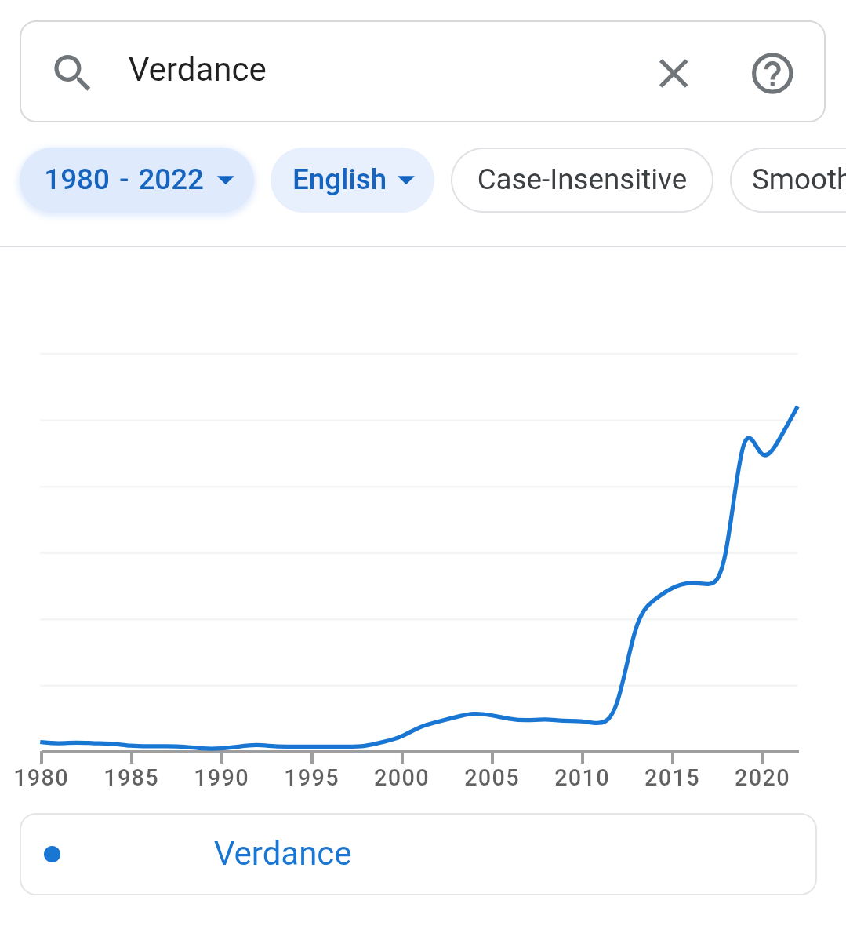Click the blue legend dot beside Verdance
This screenshot has height=926, width=846.
(53, 854)
